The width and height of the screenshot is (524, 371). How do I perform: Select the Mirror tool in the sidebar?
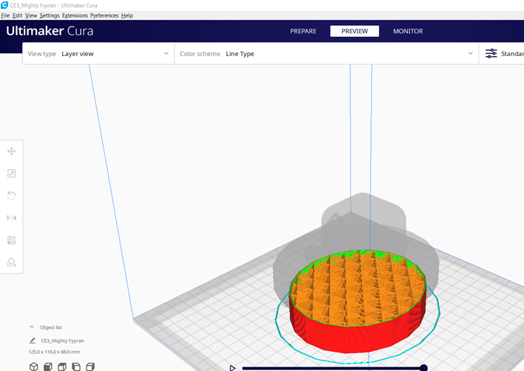pos(11,218)
